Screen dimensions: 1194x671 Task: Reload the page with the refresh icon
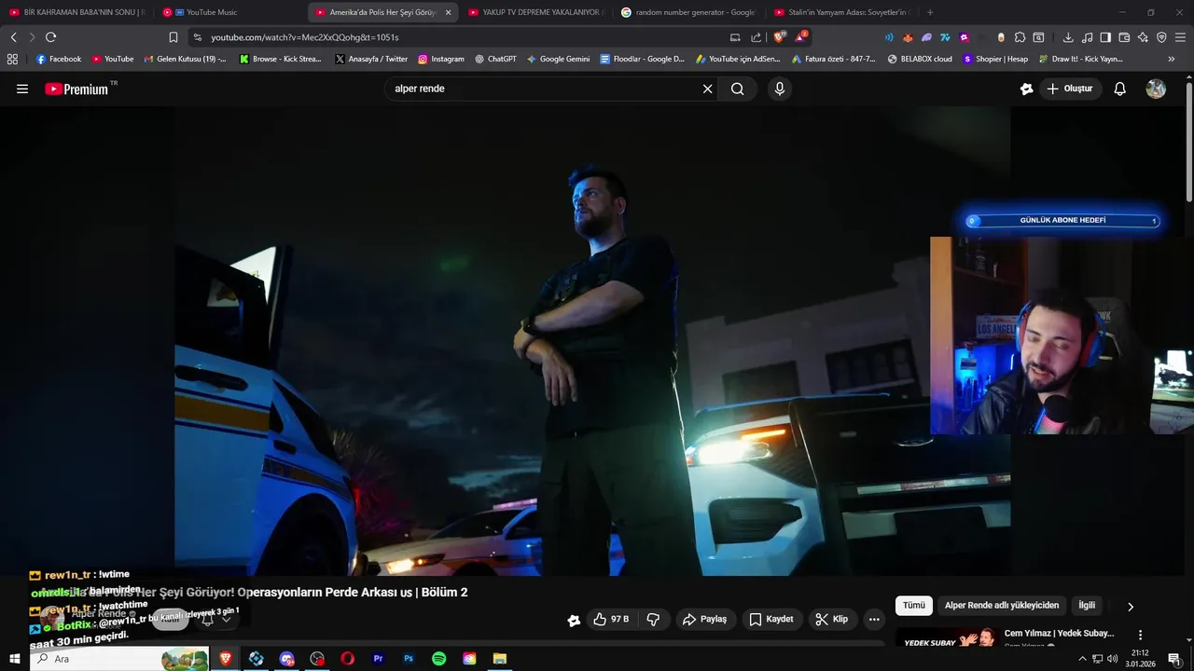click(50, 37)
